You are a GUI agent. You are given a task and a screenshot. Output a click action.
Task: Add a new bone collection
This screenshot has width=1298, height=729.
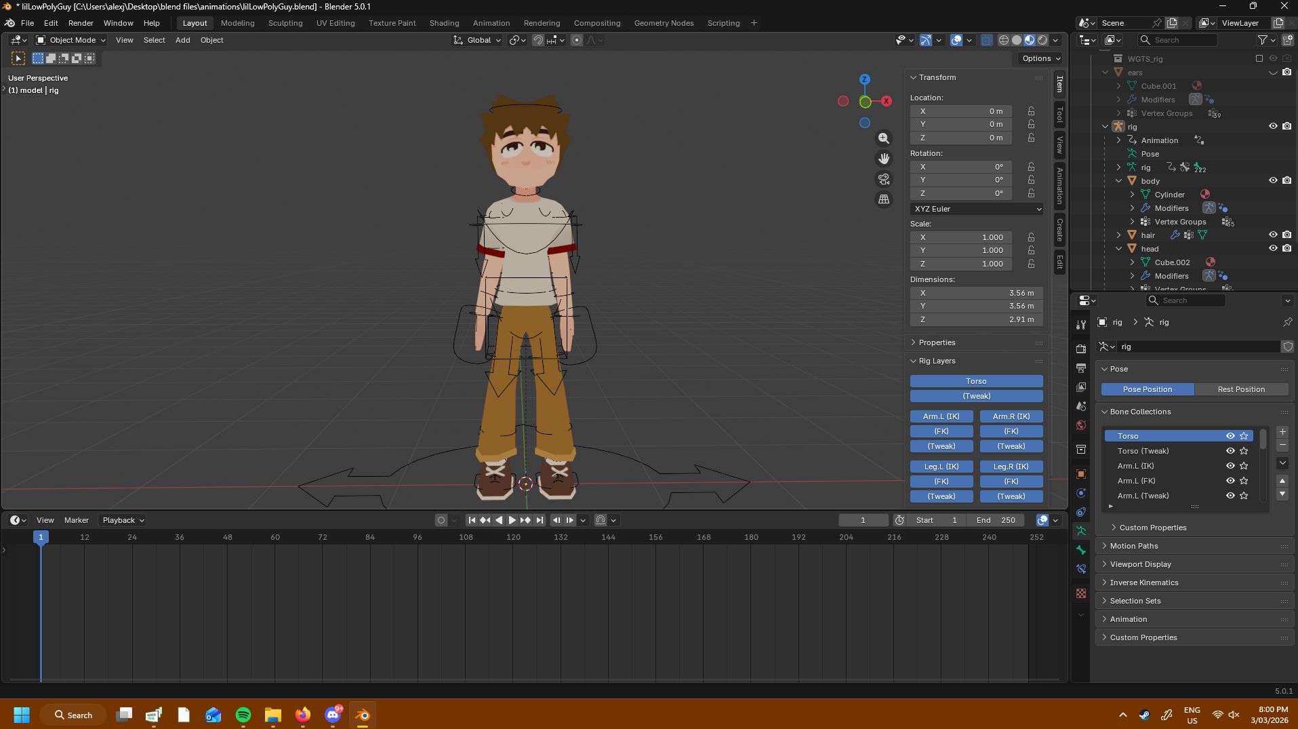1282,432
